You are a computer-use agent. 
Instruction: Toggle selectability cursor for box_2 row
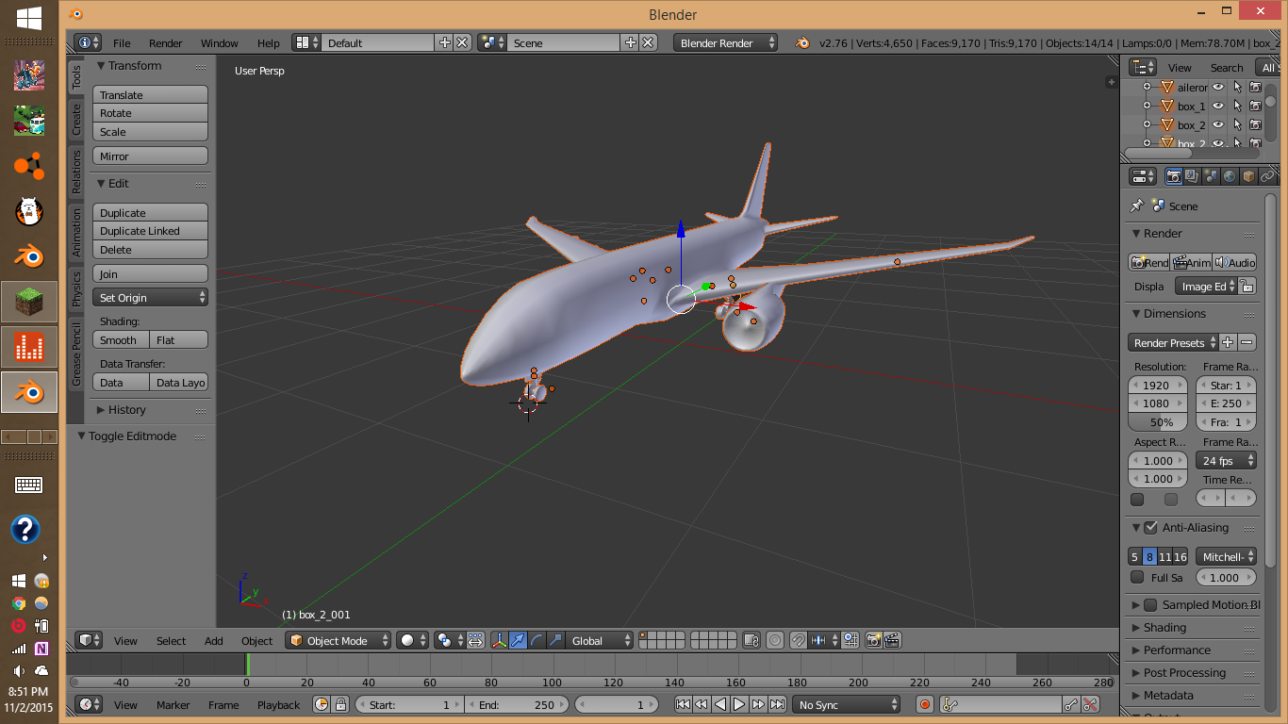click(x=1237, y=124)
